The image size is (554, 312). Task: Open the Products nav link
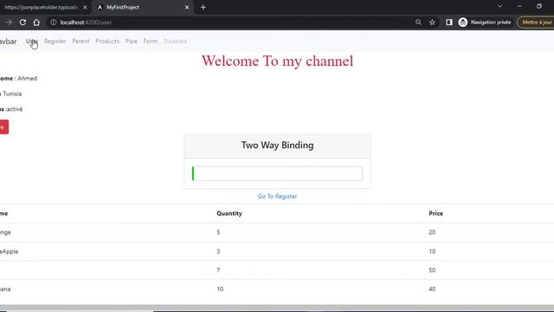point(107,41)
